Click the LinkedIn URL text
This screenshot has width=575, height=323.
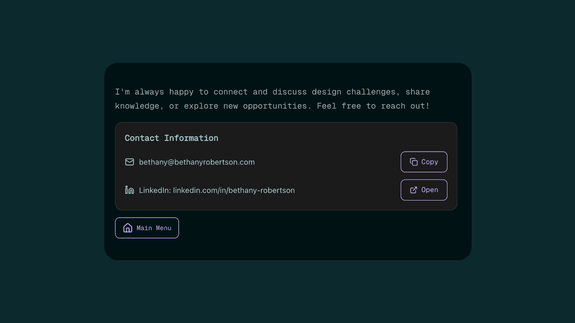217,190
